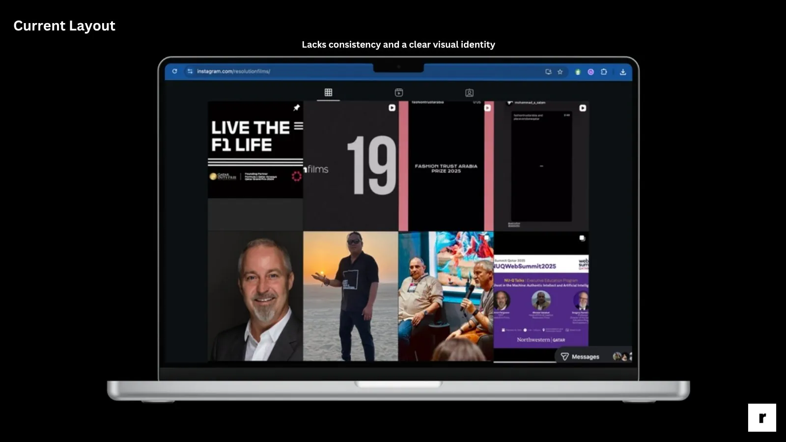Open the 'LIVE THE F1 LIFE' post
The width and height of the screenshot is (786, 442).
click(x=255, y=166)
